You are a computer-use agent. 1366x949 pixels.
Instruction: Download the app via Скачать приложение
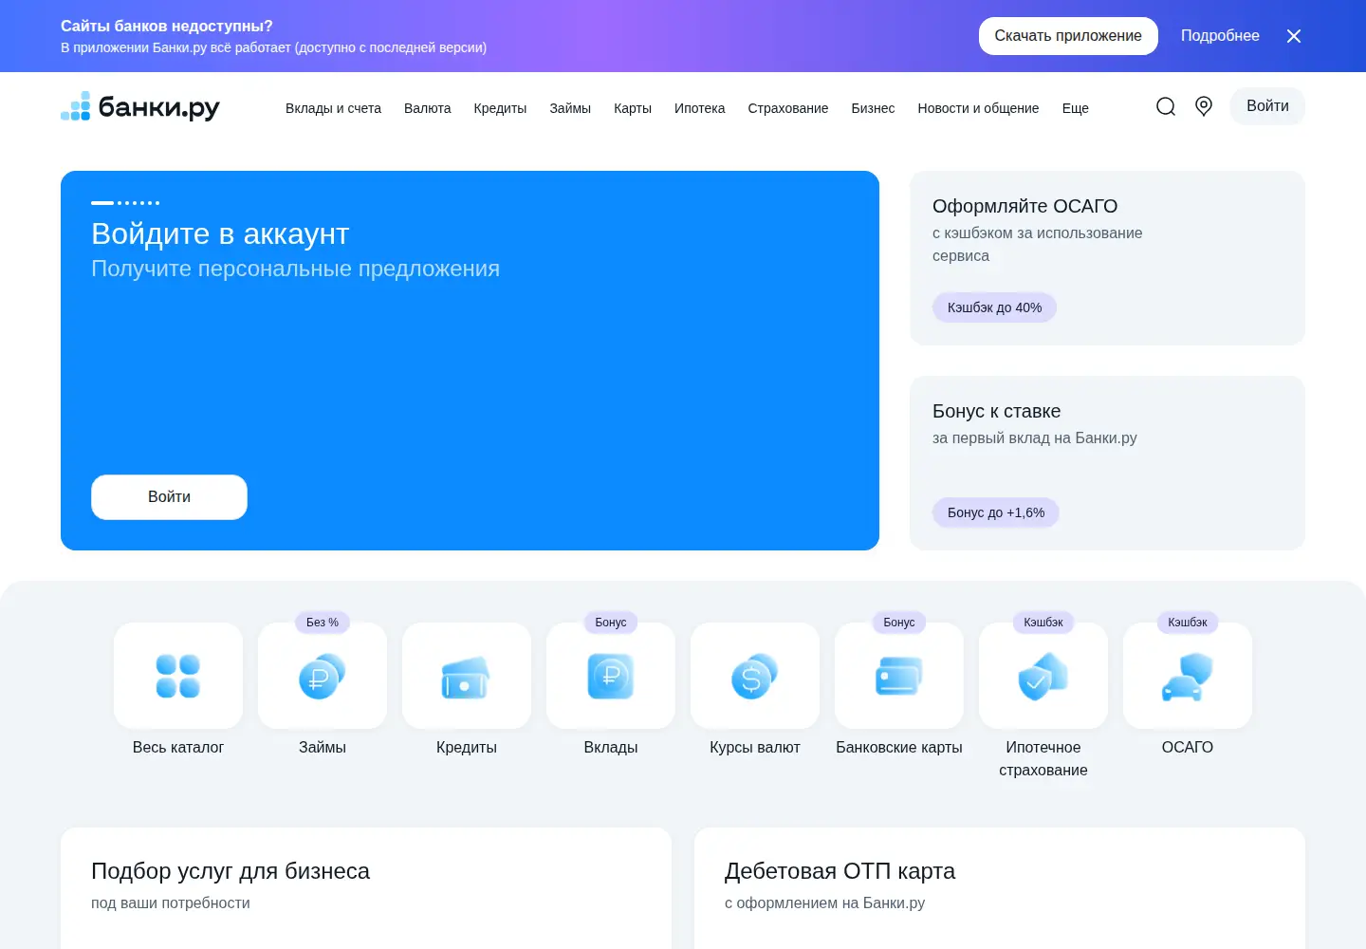pos(1068,36)
